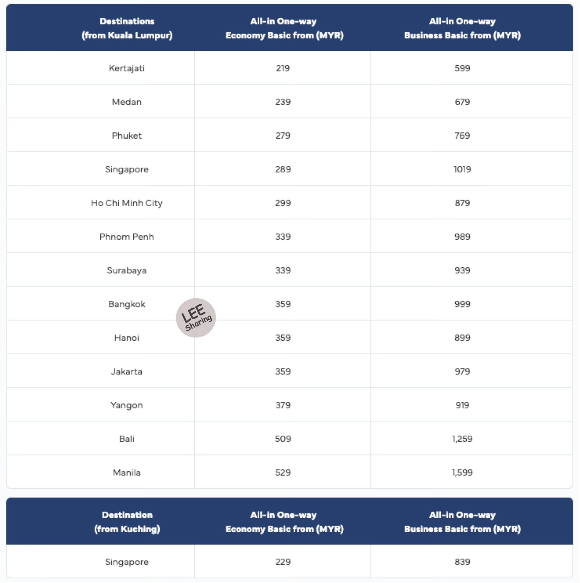Click Kuching to Singapore business fare 839

click(462, 562)
